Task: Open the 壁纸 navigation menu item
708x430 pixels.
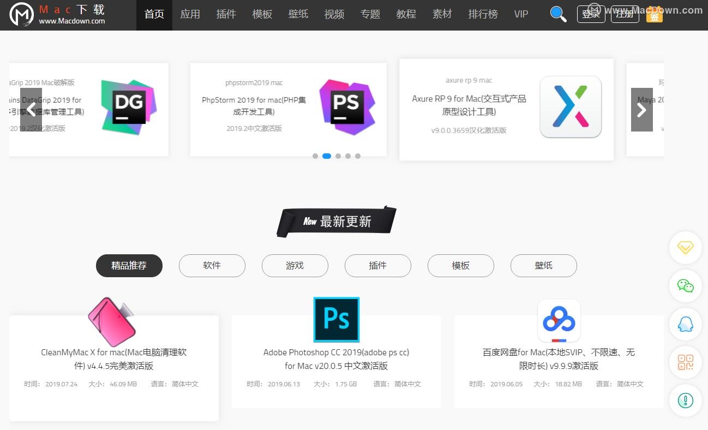Action: (298, 15)
